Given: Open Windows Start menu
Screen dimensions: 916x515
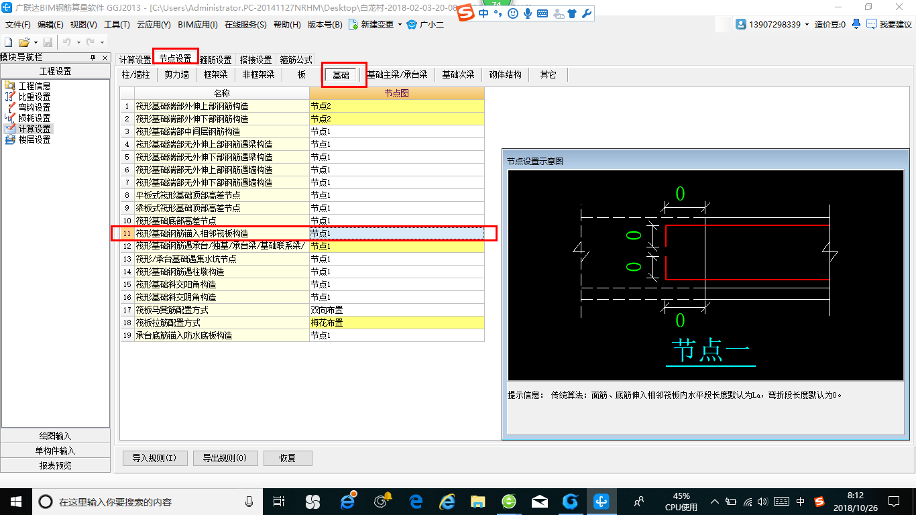Looking at the screenshot, I should (x=16, y=501).
